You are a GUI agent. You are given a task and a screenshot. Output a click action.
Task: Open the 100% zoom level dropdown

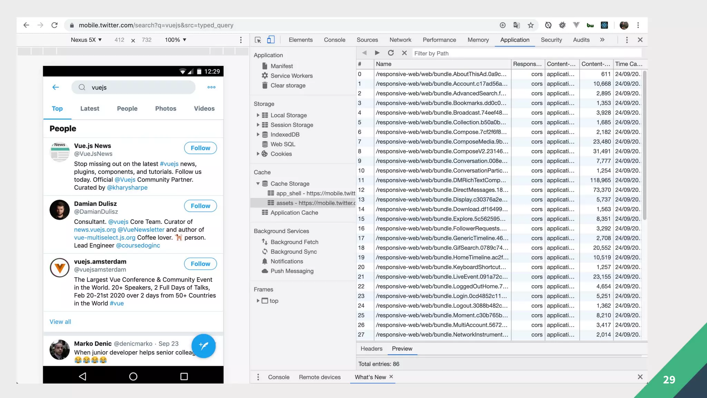pos(175,40)
